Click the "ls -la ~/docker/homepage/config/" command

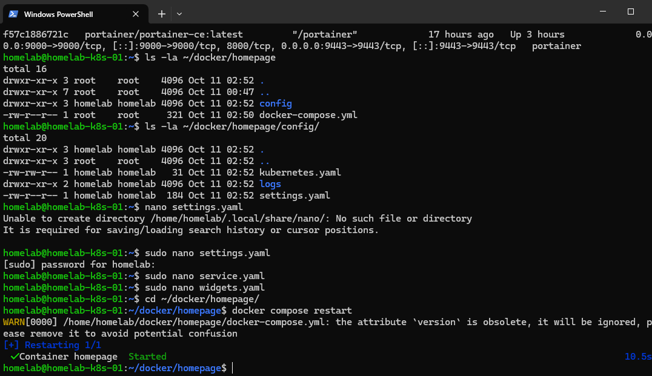(232, 127)
